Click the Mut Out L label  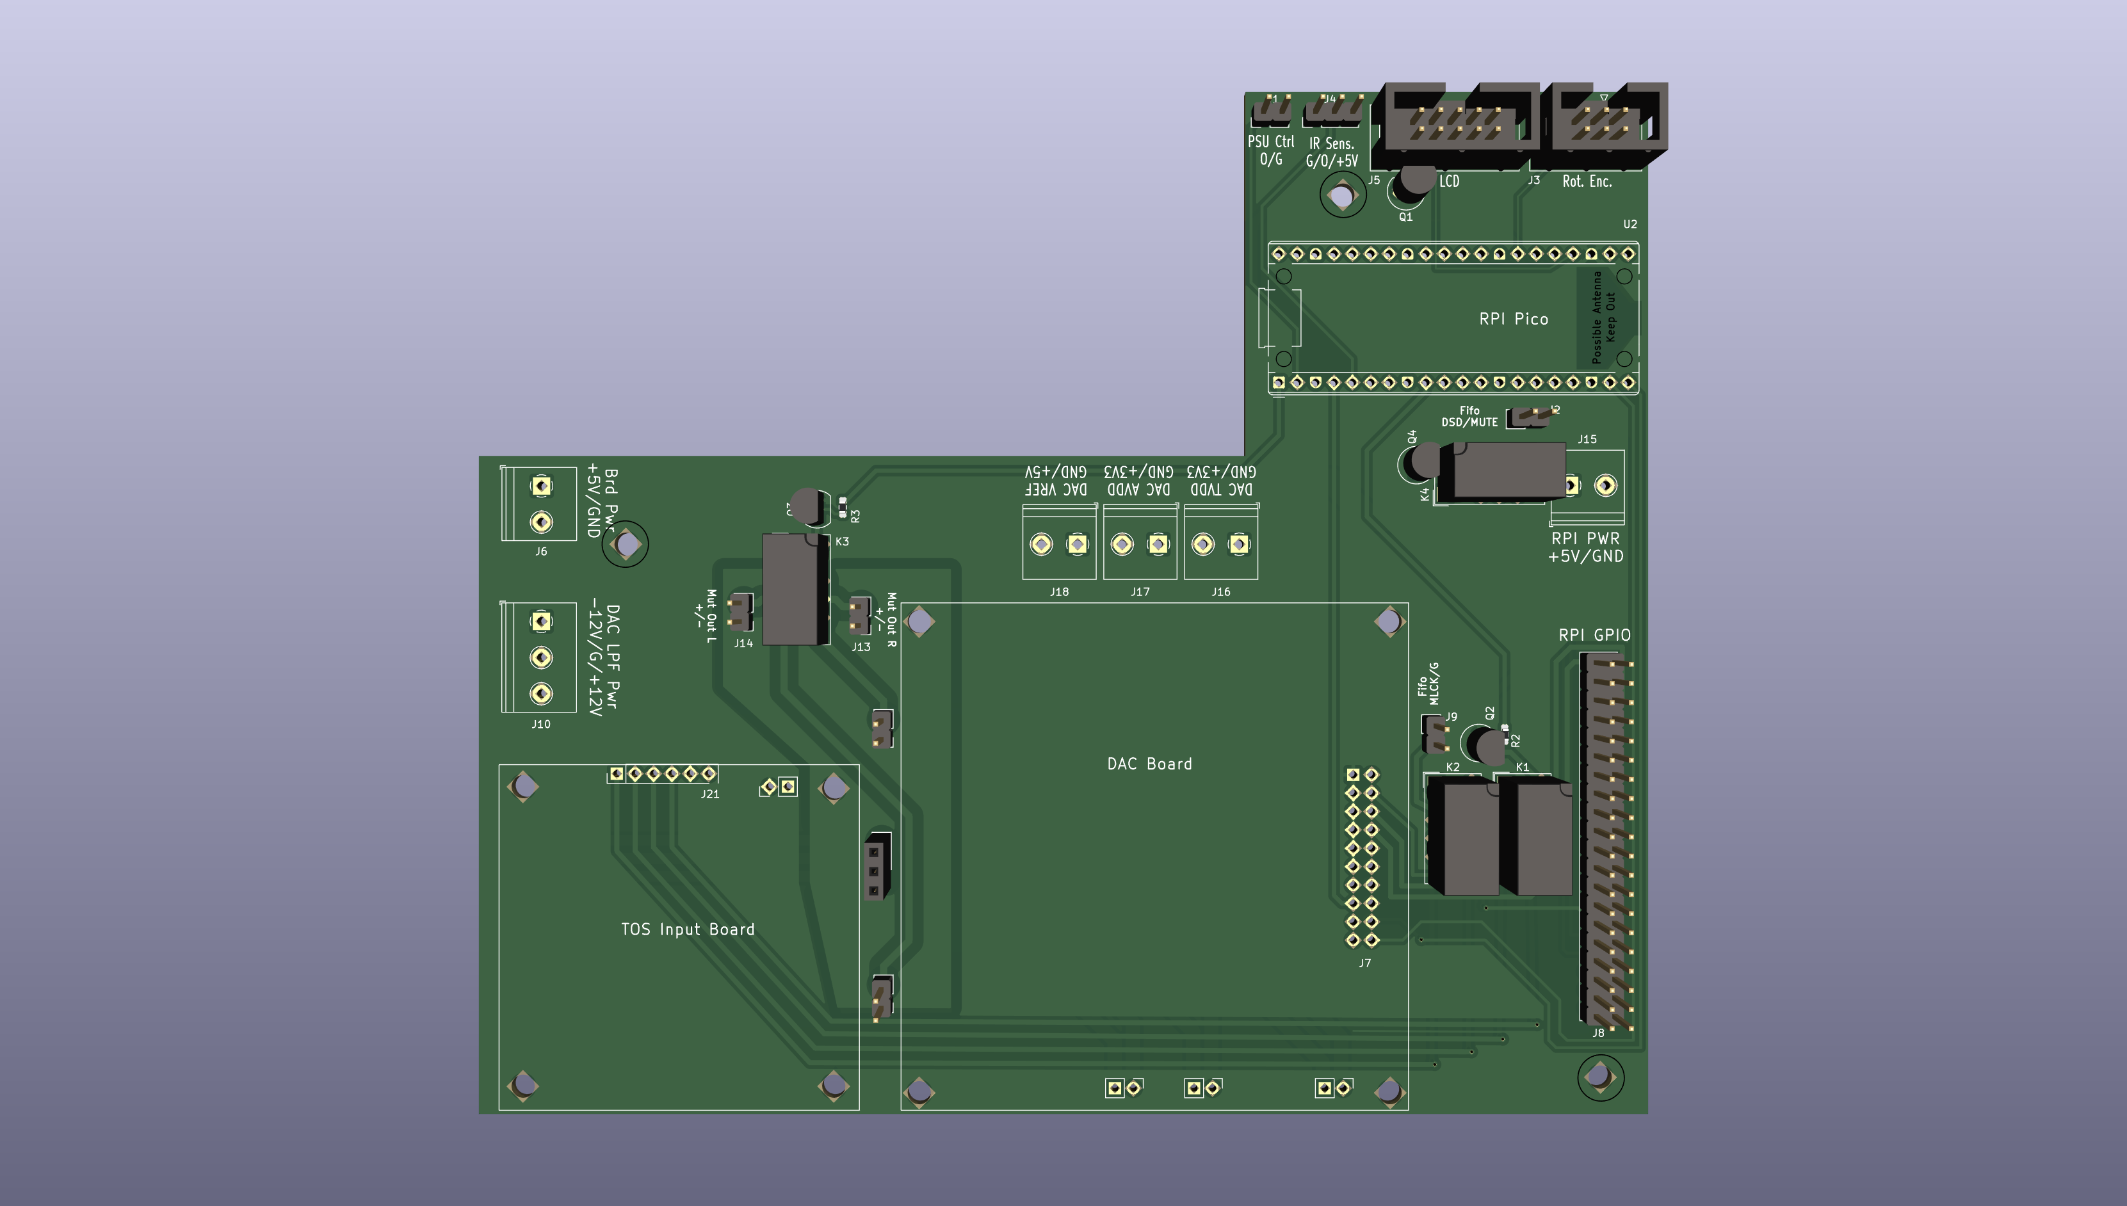pos(706,615)
